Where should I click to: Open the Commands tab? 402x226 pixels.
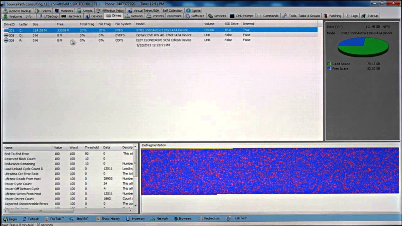(268, 16)
